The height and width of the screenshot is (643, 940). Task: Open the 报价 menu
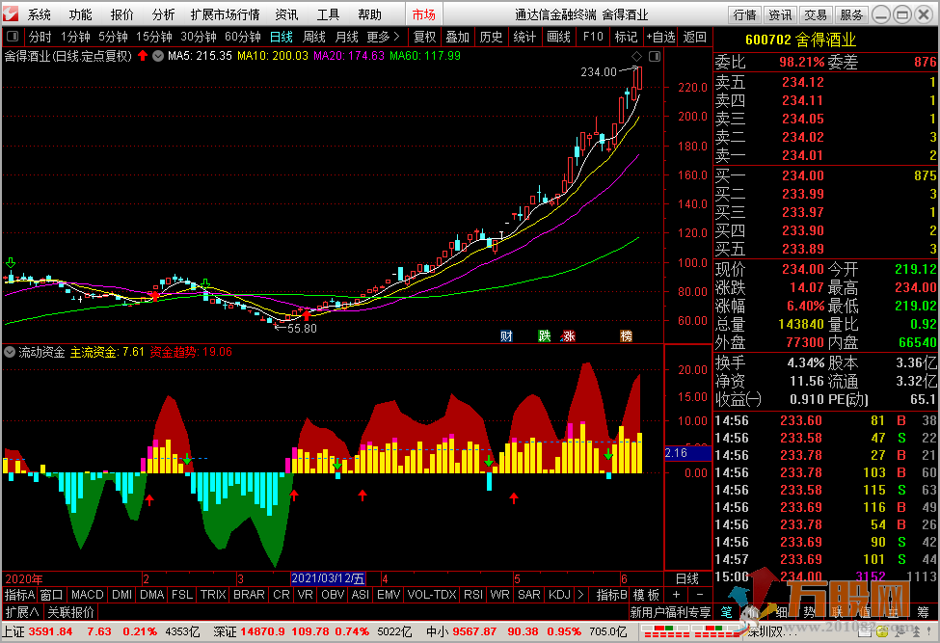pyautogui.click(x=121, y=14)
